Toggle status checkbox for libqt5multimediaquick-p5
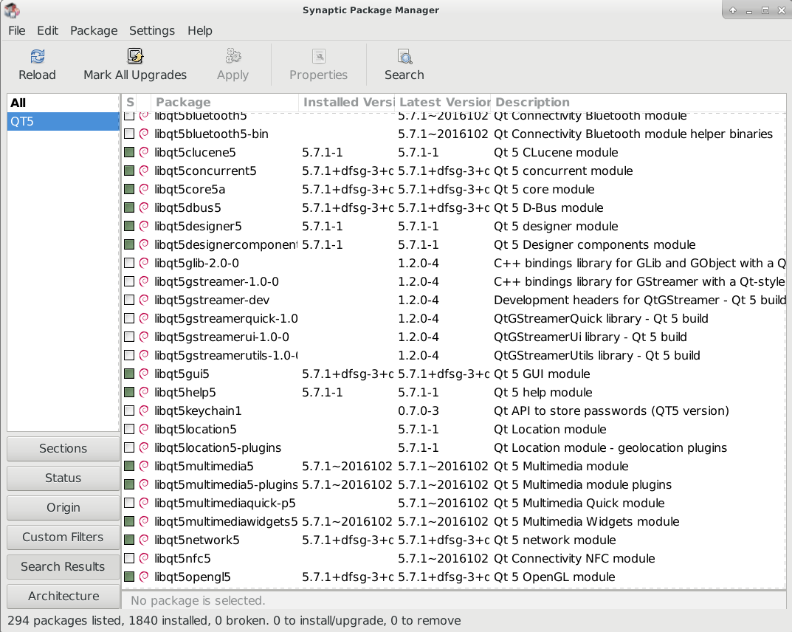The width and height of the screenshot is (792, 632). coord(129,503)
